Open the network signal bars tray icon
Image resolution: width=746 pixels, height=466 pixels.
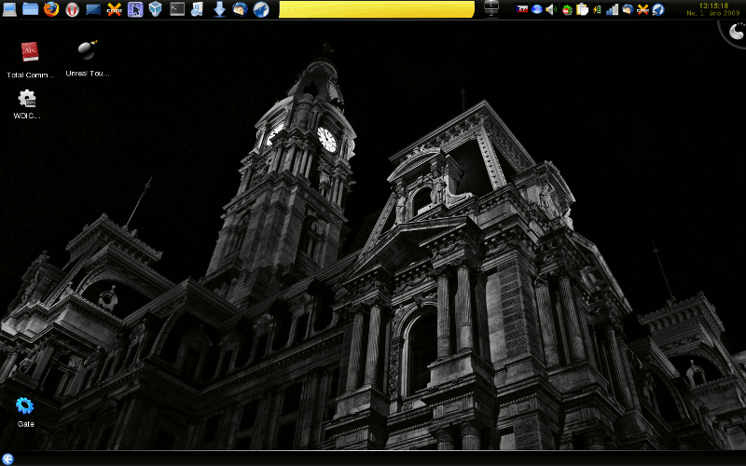(x=612, y=9)
